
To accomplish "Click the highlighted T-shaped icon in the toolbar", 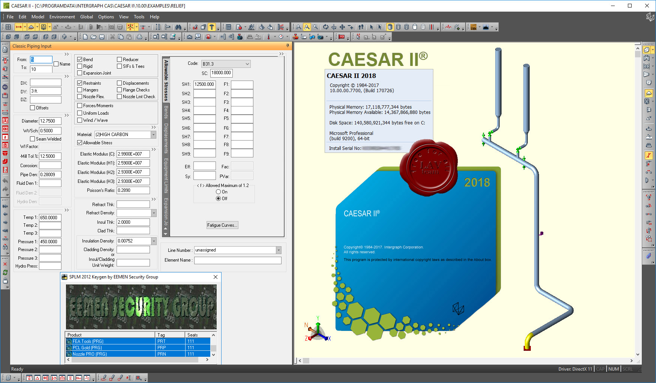I will pyautogui.click(x=212, y=27).
